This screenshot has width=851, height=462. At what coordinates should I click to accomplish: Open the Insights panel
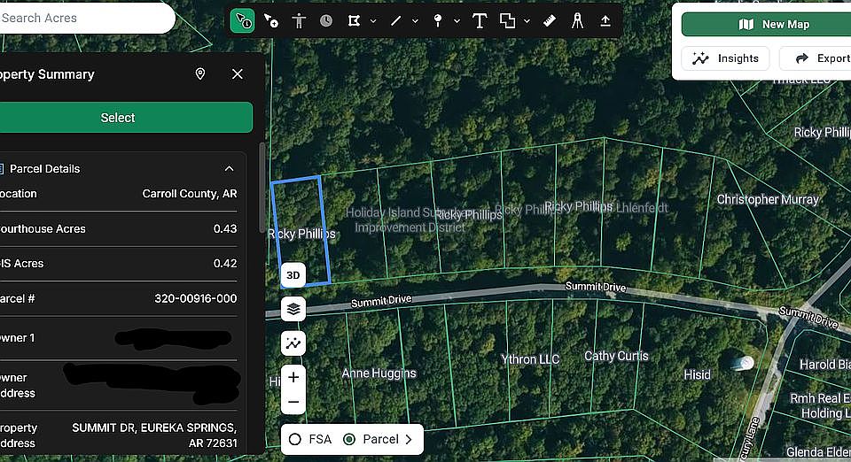coord(726,58)
